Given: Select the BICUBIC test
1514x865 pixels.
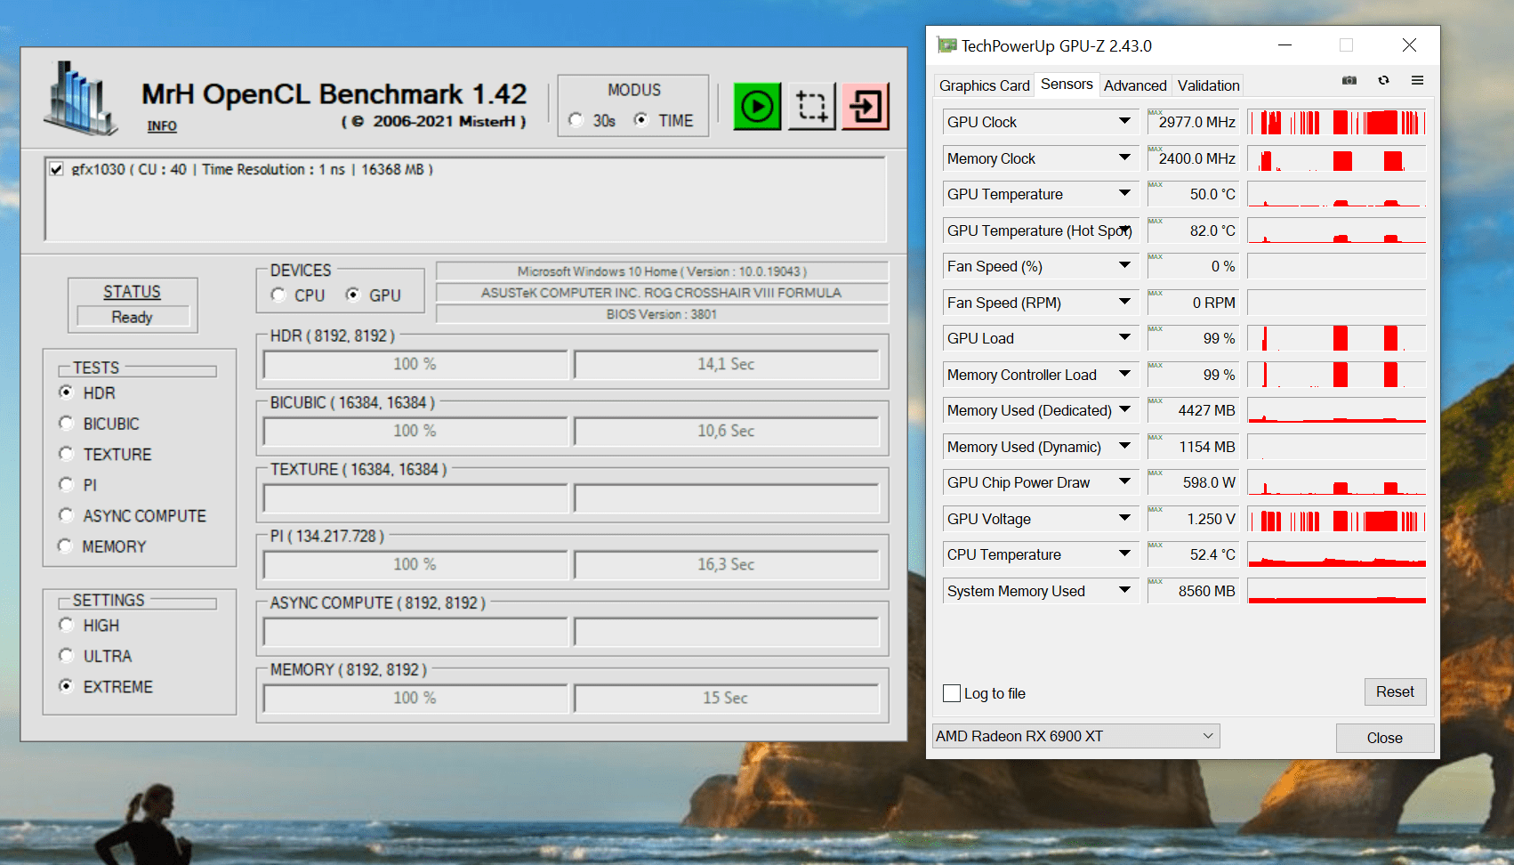Looking at the screenshot, I should point(66,423).
